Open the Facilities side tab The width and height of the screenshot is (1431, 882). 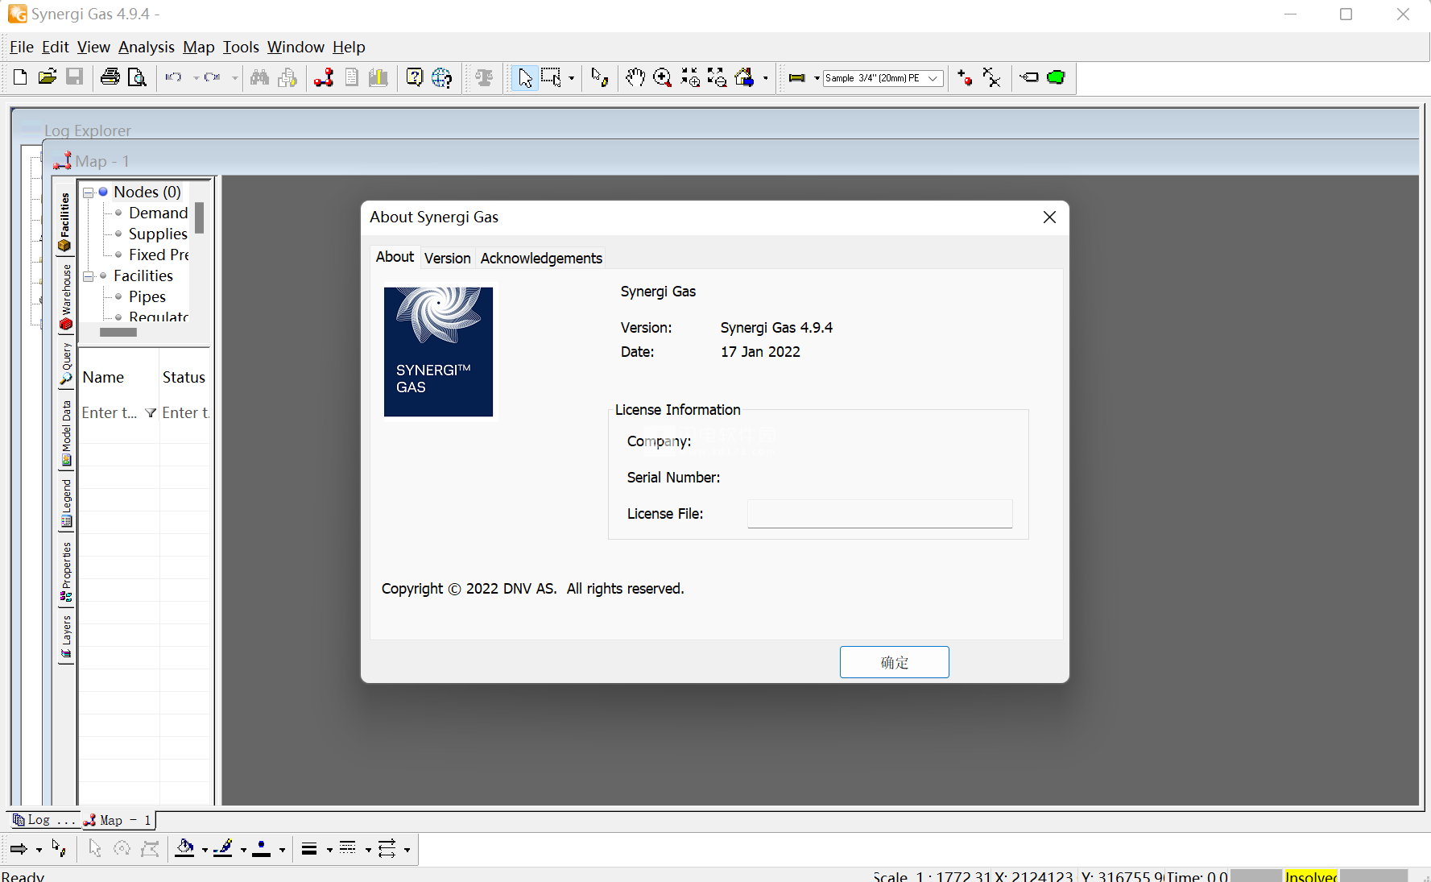(65, 222)
